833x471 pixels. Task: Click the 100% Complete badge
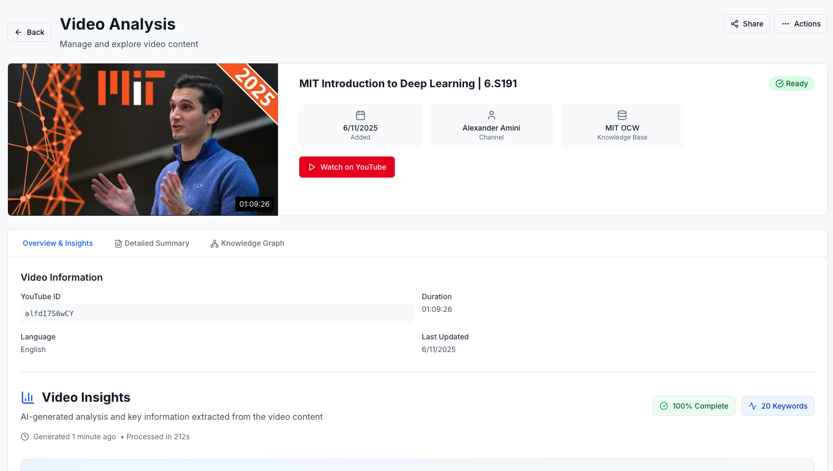[x=693, y=406]
